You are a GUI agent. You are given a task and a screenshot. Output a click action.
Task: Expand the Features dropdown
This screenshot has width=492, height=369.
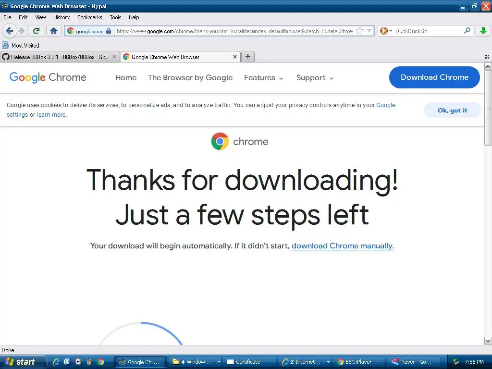click(x=264, y=77)
